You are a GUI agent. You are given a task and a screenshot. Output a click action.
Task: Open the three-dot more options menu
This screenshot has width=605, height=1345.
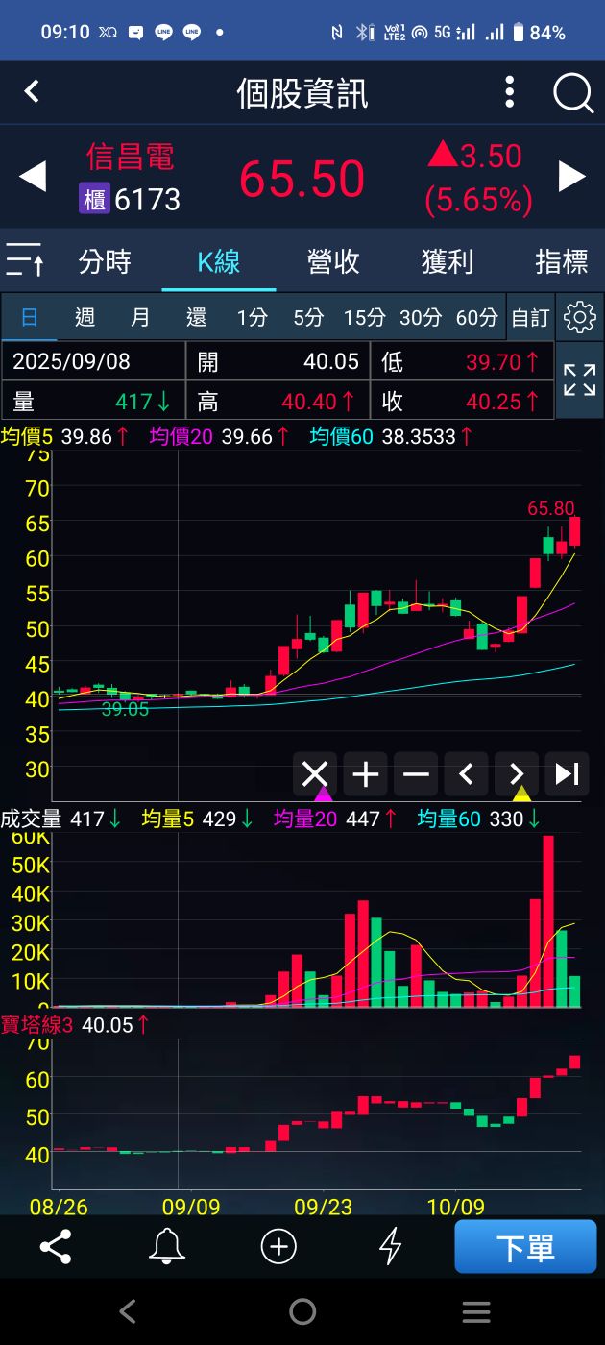(510, 93)
